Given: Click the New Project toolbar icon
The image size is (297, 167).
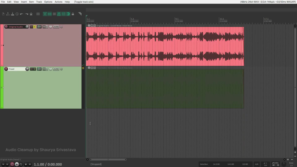Looking at the screenshot, I should (x=3, y=14).
